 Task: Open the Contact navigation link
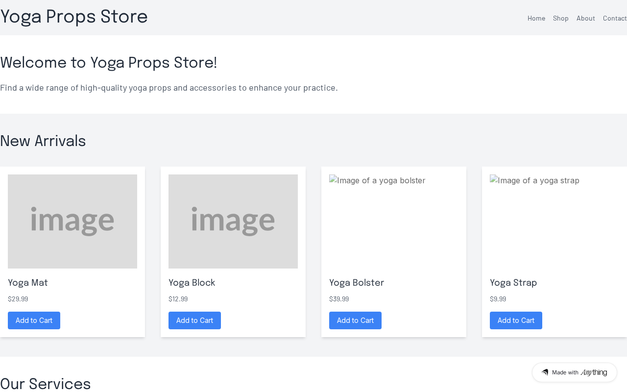pyautogui.click(x=615, y=18)
